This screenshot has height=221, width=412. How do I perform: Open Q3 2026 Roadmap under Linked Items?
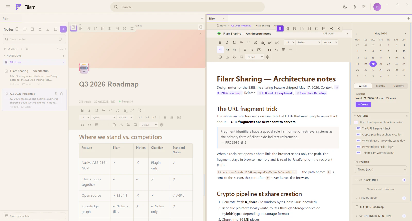click(372, 207)
